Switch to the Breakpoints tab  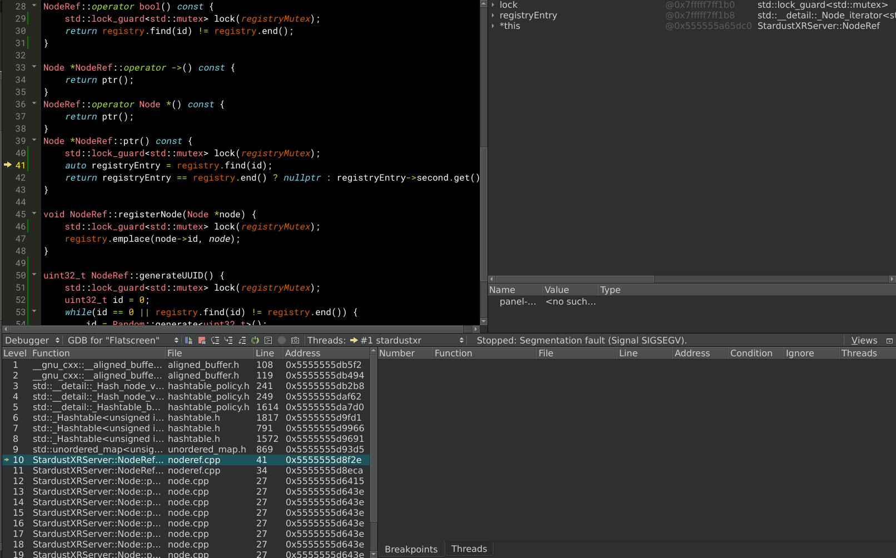click(x=411, y=549)
